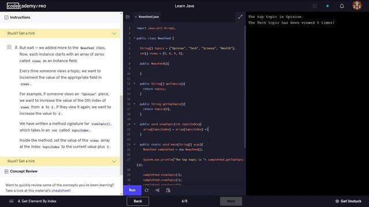Close the Newsfeed.java tab
Screen dimensions: 369x207
[x=135, y=17]
